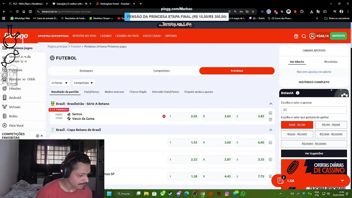Toggle draw odds 3.65 for Santos match
This screenshot has width=352, height=198.
[x=217, y=116]
